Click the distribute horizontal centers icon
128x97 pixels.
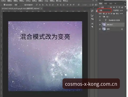71,5
